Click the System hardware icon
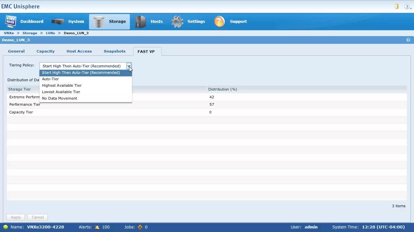This screenshot has height=232, width=414. [58, 22]
